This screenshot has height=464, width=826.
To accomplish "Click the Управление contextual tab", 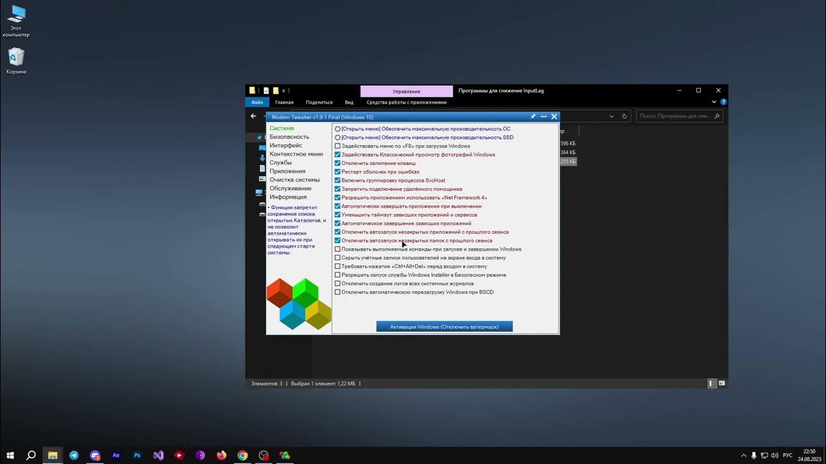I will (407, 92).
